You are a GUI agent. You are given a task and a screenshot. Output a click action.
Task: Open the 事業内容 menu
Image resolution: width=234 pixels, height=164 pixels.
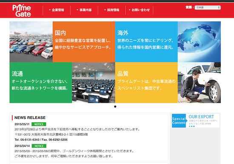click(84, 10)
